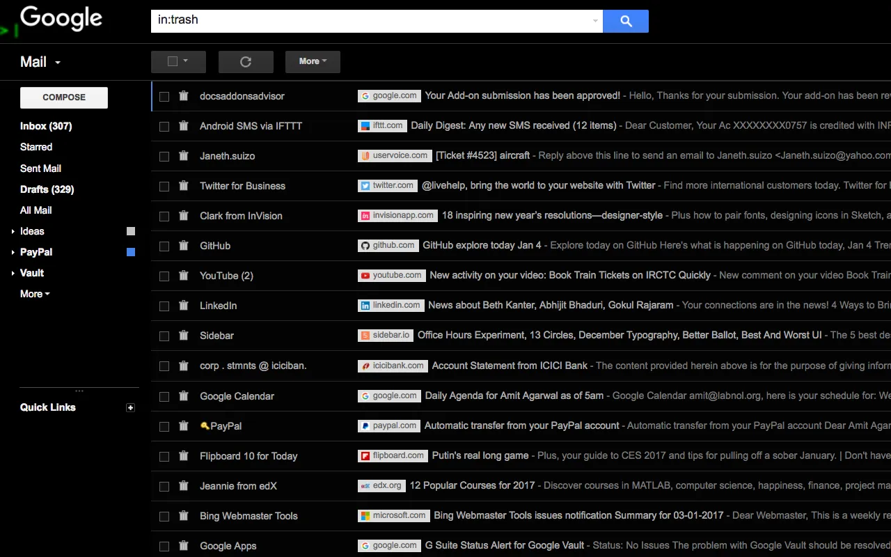Open the search options dropdown arrow
This screenshot has height=557, width=891.
point(594,21)
